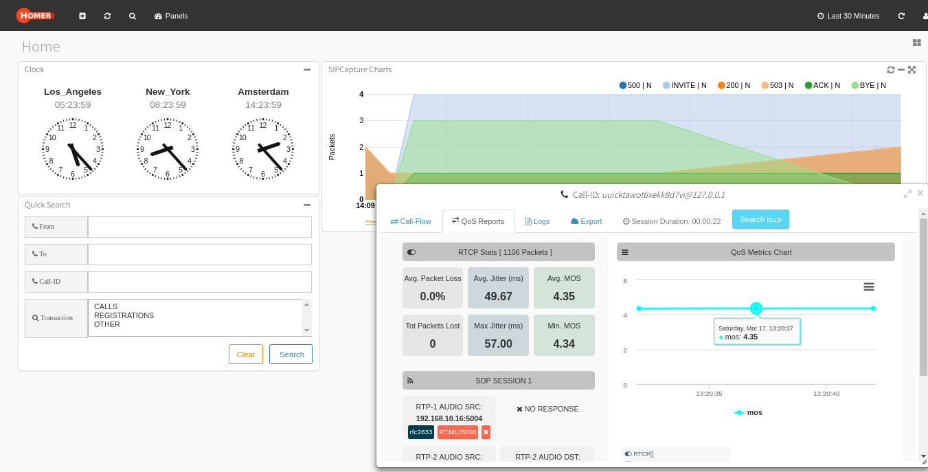The height and width of the screenshot is (472, 928).
Task: Click the red remove icon under RTP-1 source
Action: (x=486, y=432)
